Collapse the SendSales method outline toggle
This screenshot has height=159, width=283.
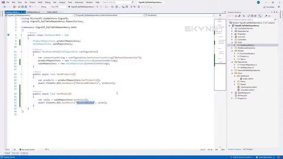pos(21,94)
